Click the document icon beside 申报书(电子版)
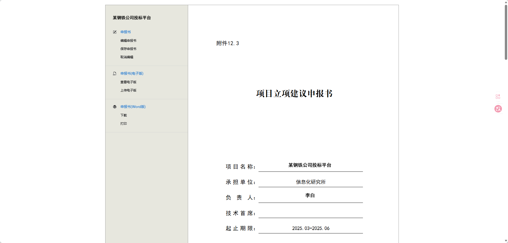The width and height of the screenshot is (508, 243). (115, 73)
